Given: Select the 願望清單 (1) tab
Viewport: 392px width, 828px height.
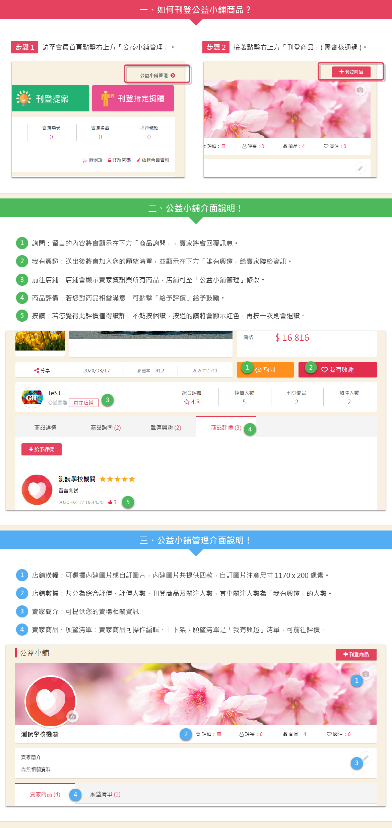Looking at the screenshot, I should (105, 794).
